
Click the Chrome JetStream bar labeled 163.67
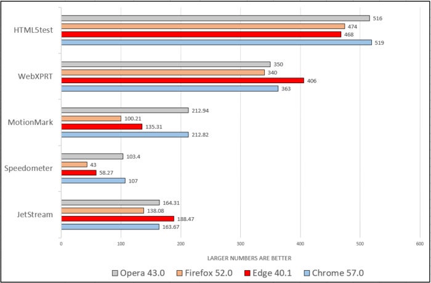point(110,226)
